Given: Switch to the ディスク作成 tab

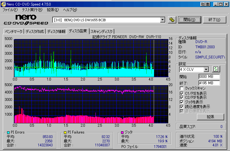Looking at the screenshot, I should point(35,31).
